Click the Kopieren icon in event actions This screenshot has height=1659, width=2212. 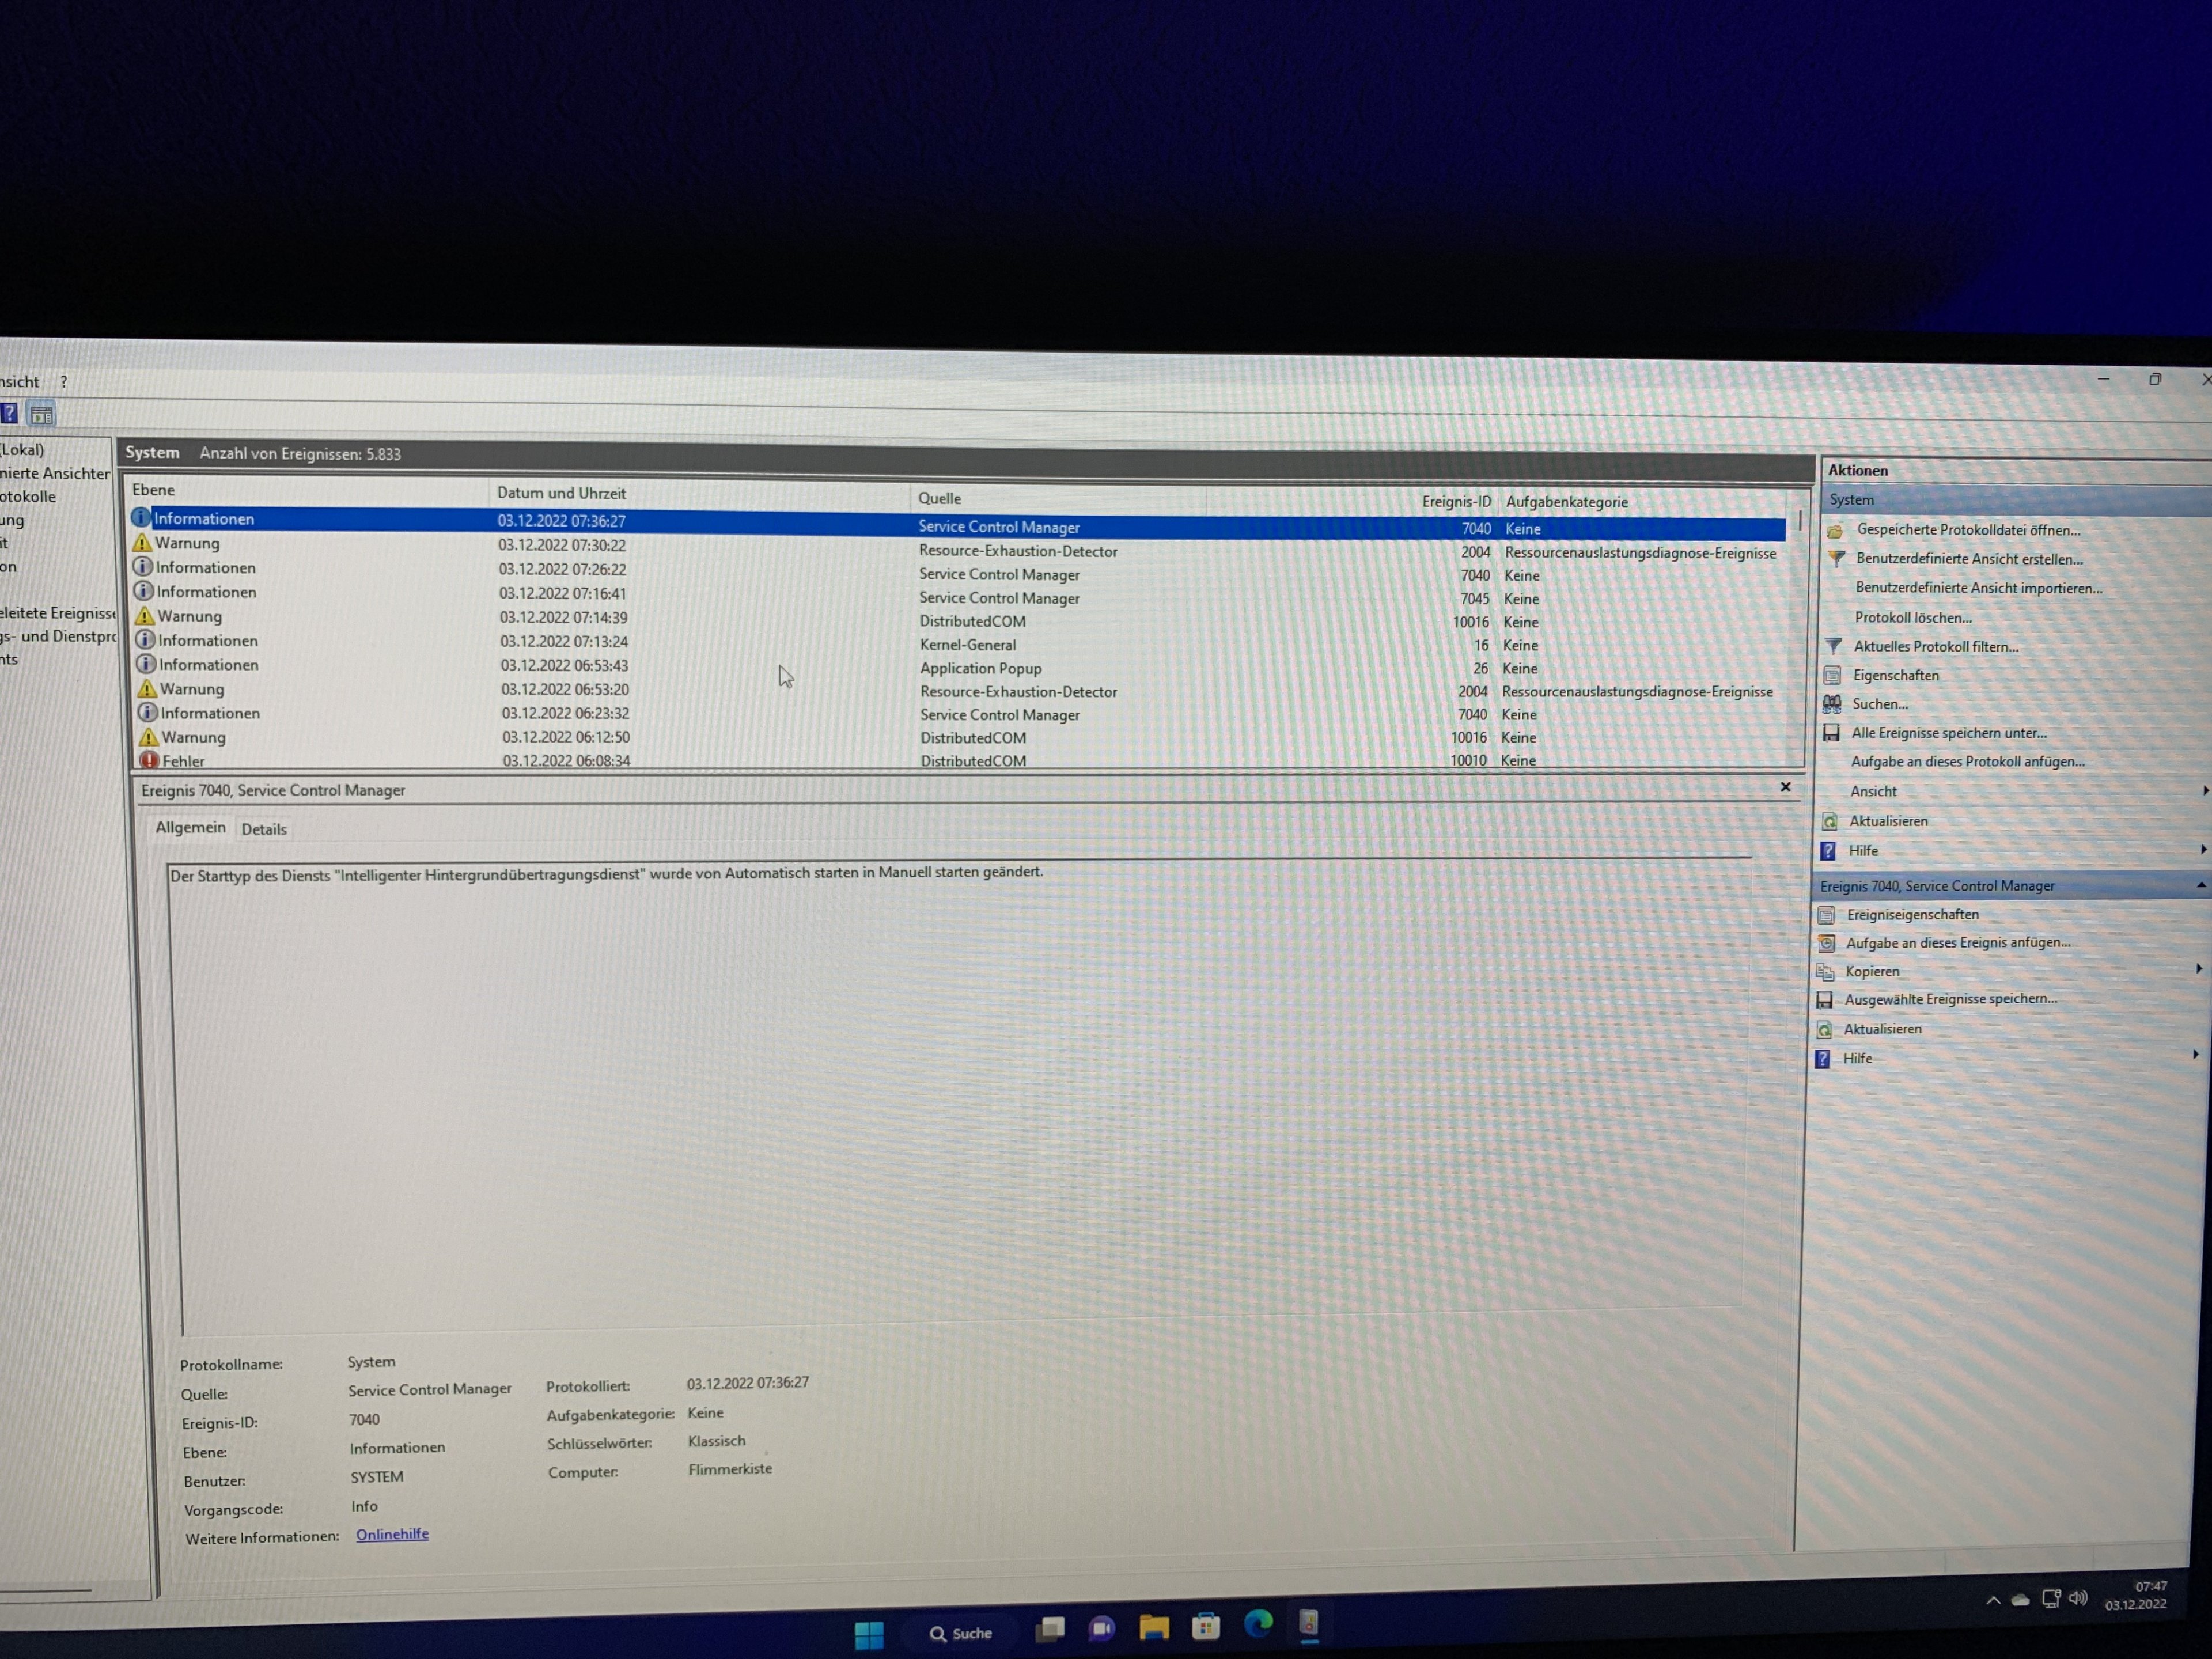[x=1825, y=971]
